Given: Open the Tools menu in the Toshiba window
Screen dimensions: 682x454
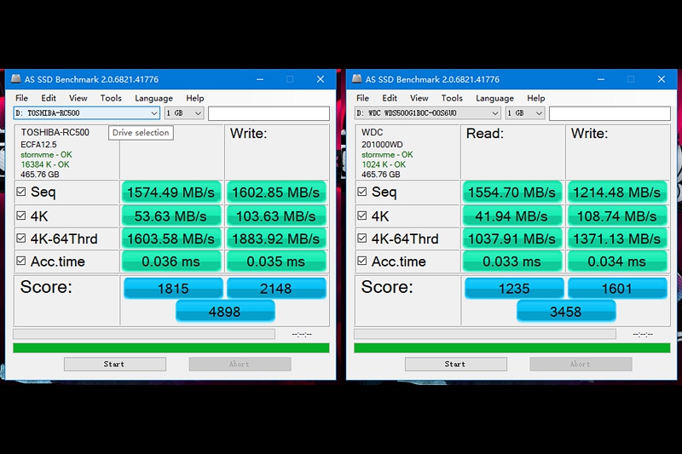Looking at the screenshot, I should 111,98.
